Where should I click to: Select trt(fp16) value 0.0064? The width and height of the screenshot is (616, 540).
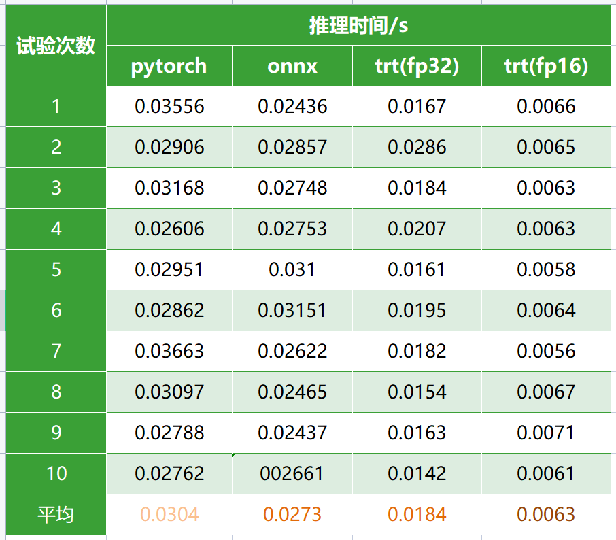coord(546,311)
